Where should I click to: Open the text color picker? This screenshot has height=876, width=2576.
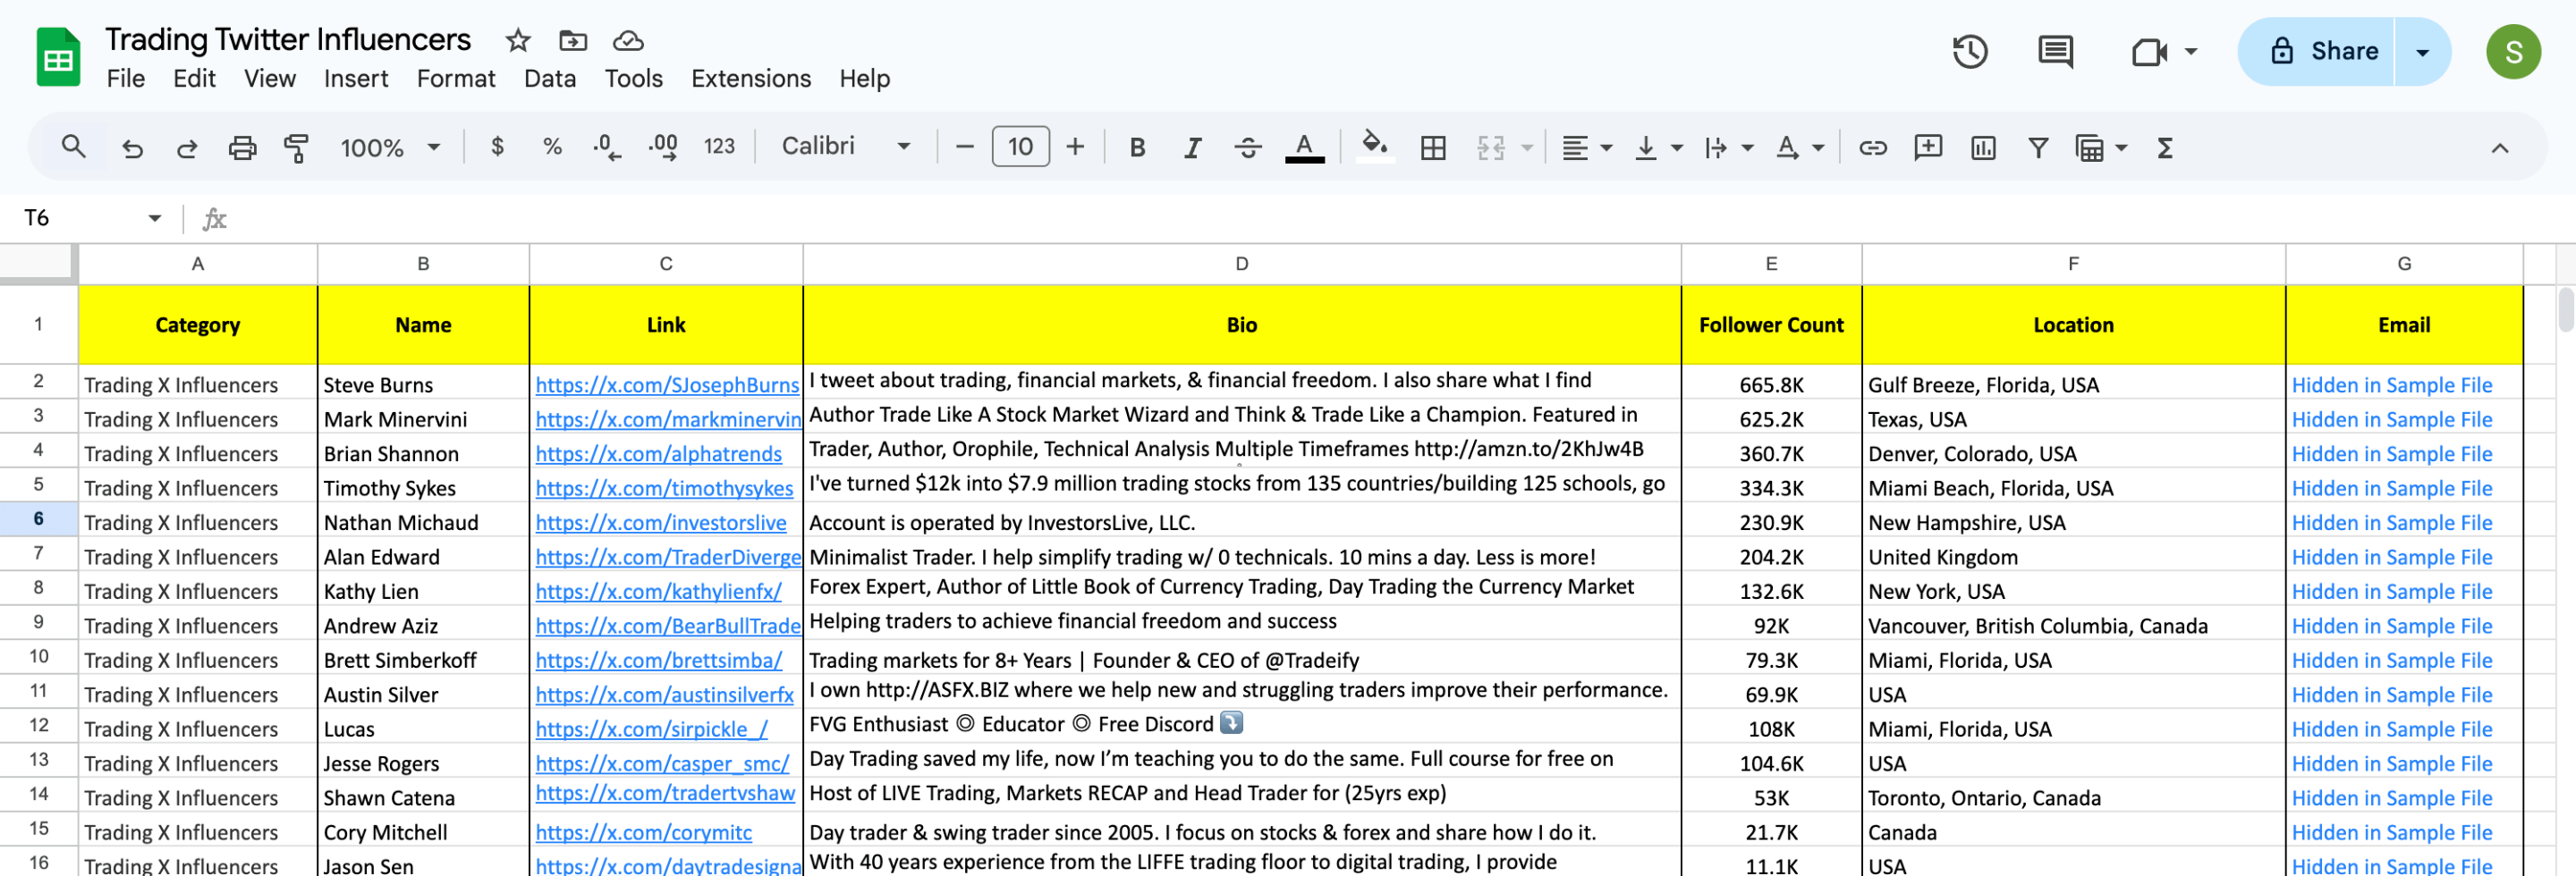[1304, 147]
